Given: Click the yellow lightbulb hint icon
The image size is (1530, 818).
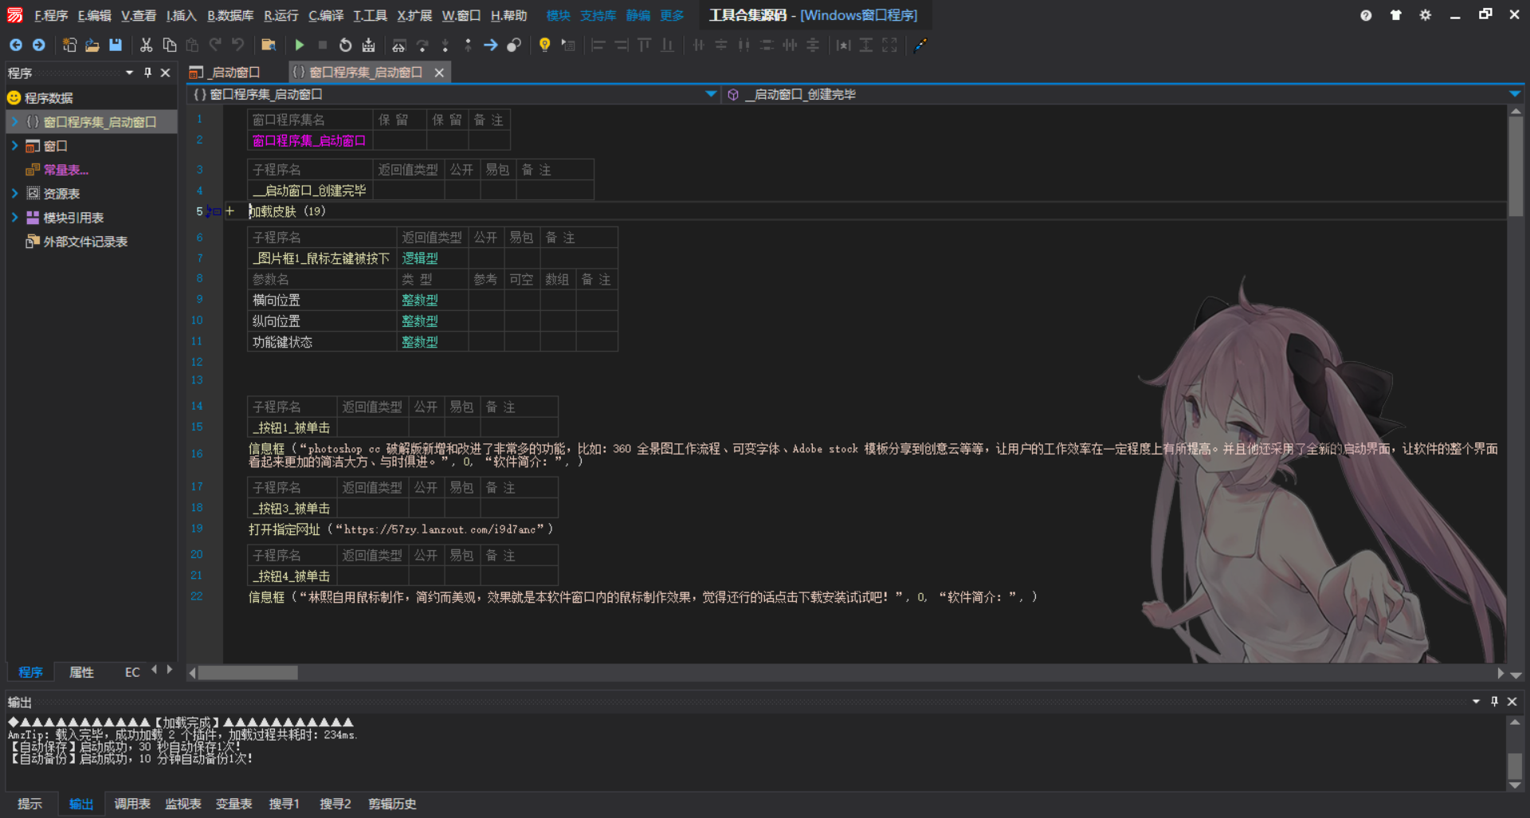Looking at the screenshot, I should point(544,45).
